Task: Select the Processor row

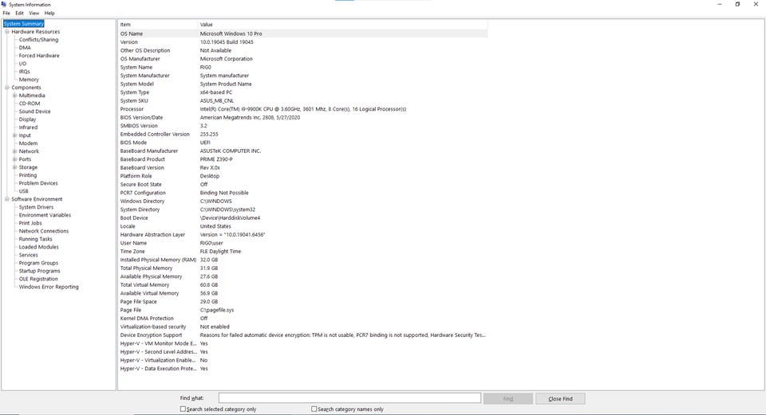Action: tap(303, 109)
